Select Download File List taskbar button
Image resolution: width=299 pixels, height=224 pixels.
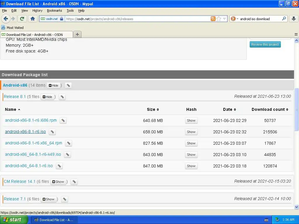tap(54, 220)
